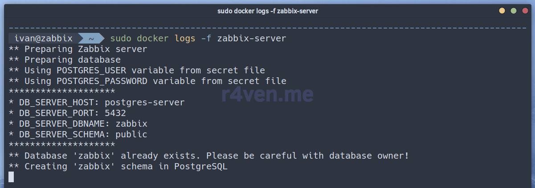Click the 'Database zabbix already exists' warning line
Image resolution: width=535 pixels, height=188 pixels.
point(209,156)
